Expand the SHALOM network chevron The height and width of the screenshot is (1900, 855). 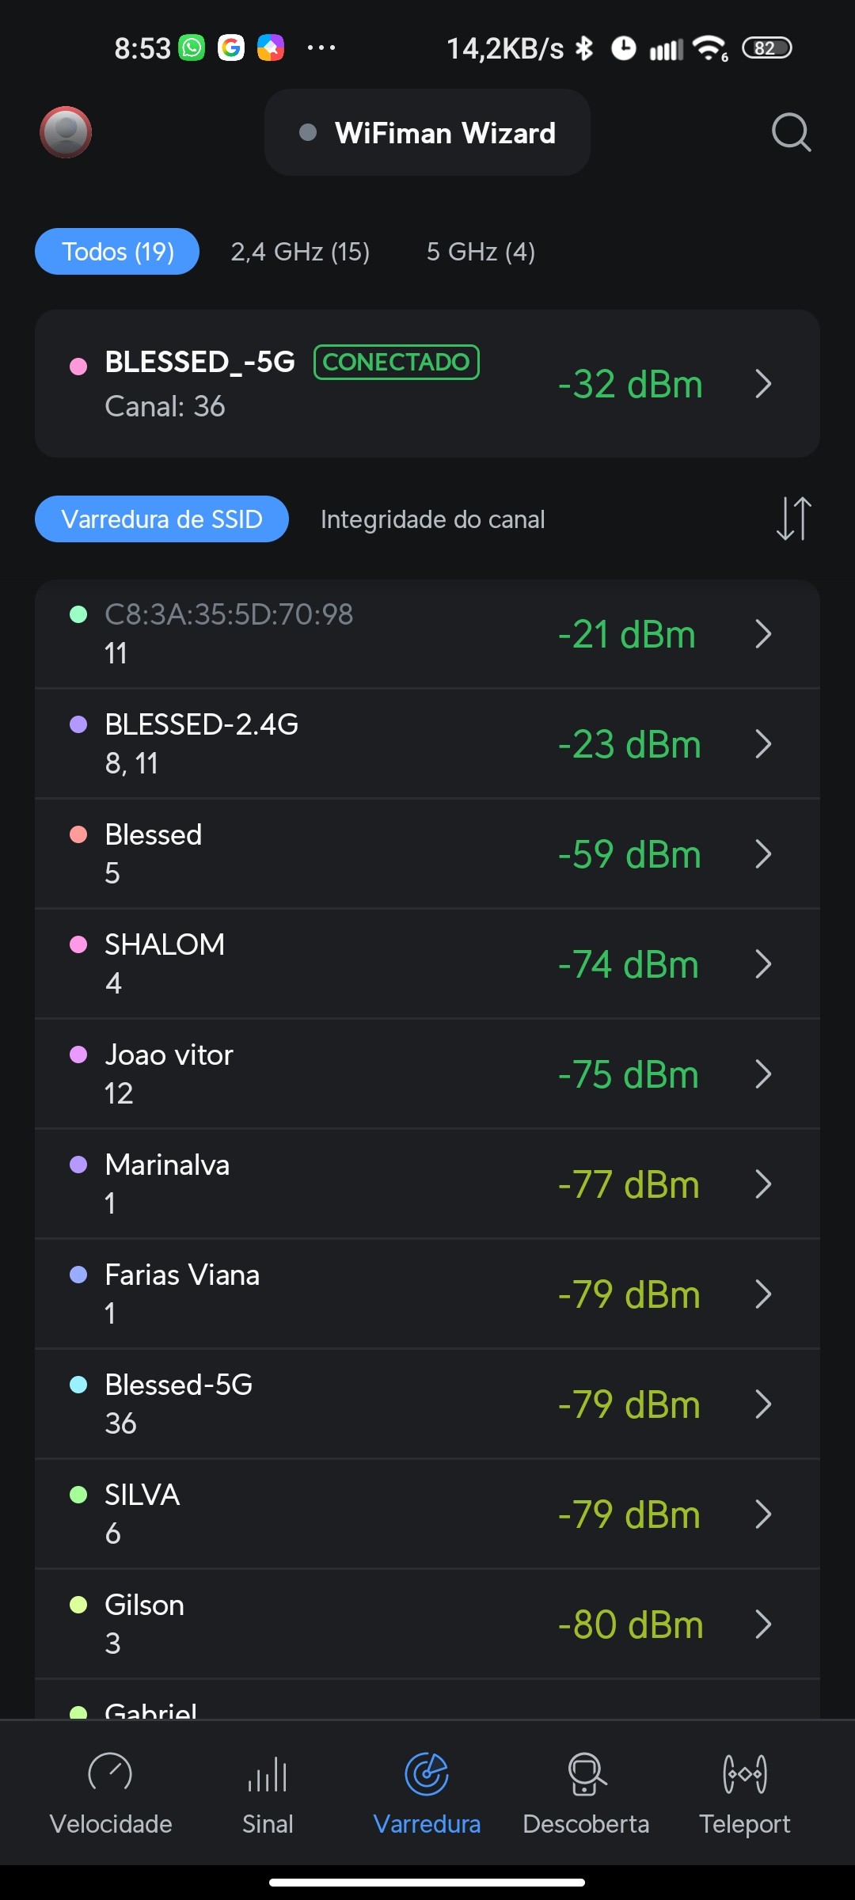tap(762, 964)
